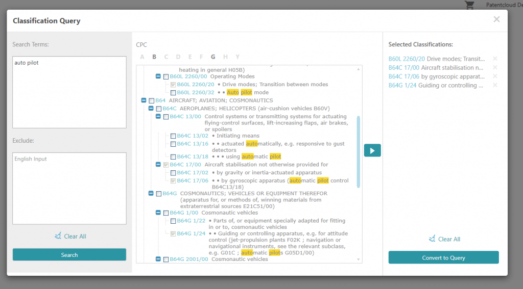Collapse the B64G Cosmonautics subtree
This screenshot has height=289, width=523.
click(151, 193)
